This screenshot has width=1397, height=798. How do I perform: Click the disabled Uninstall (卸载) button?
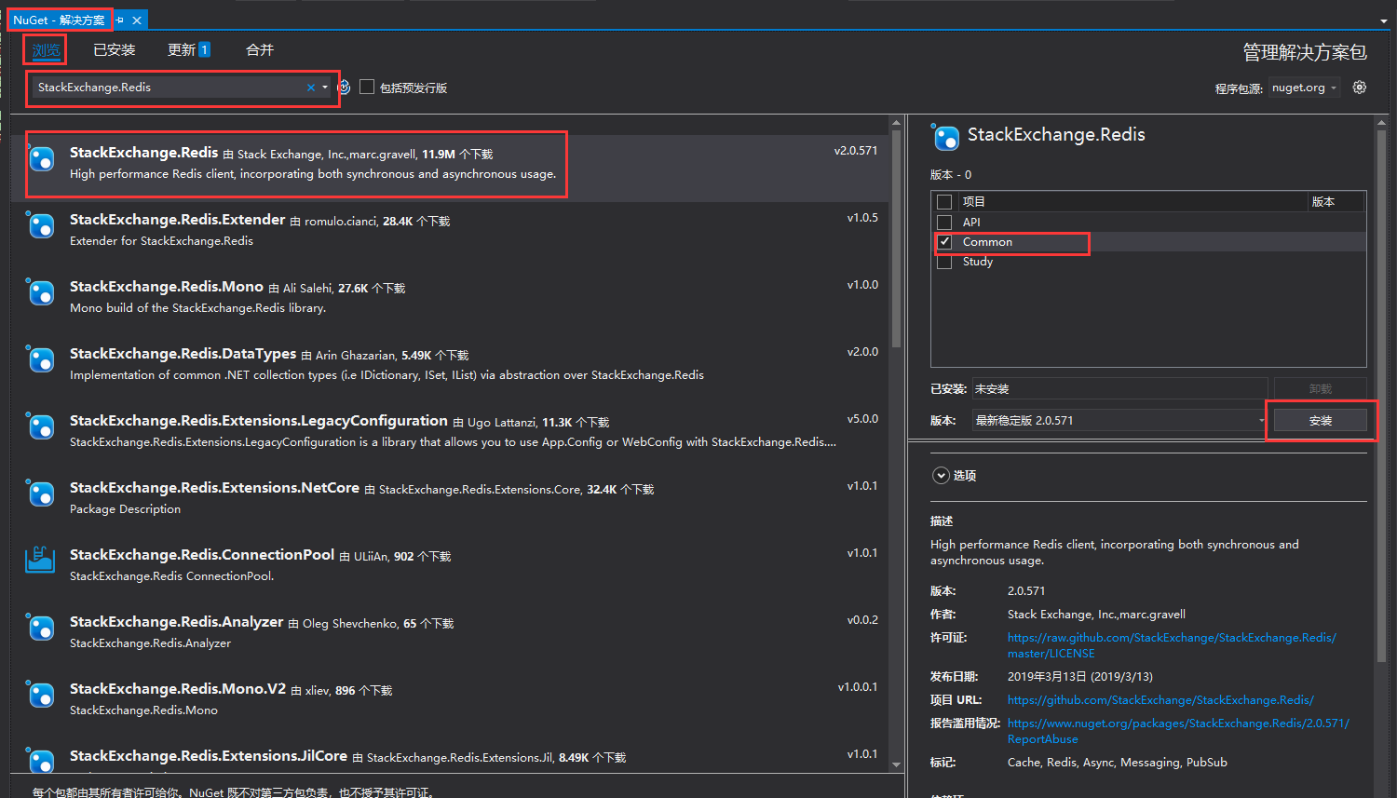(1320, 388)
